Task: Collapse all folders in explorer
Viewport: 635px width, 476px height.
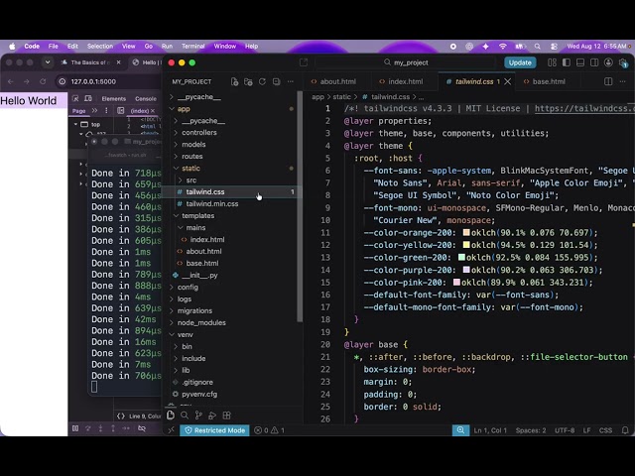Action: click(276, 81)
